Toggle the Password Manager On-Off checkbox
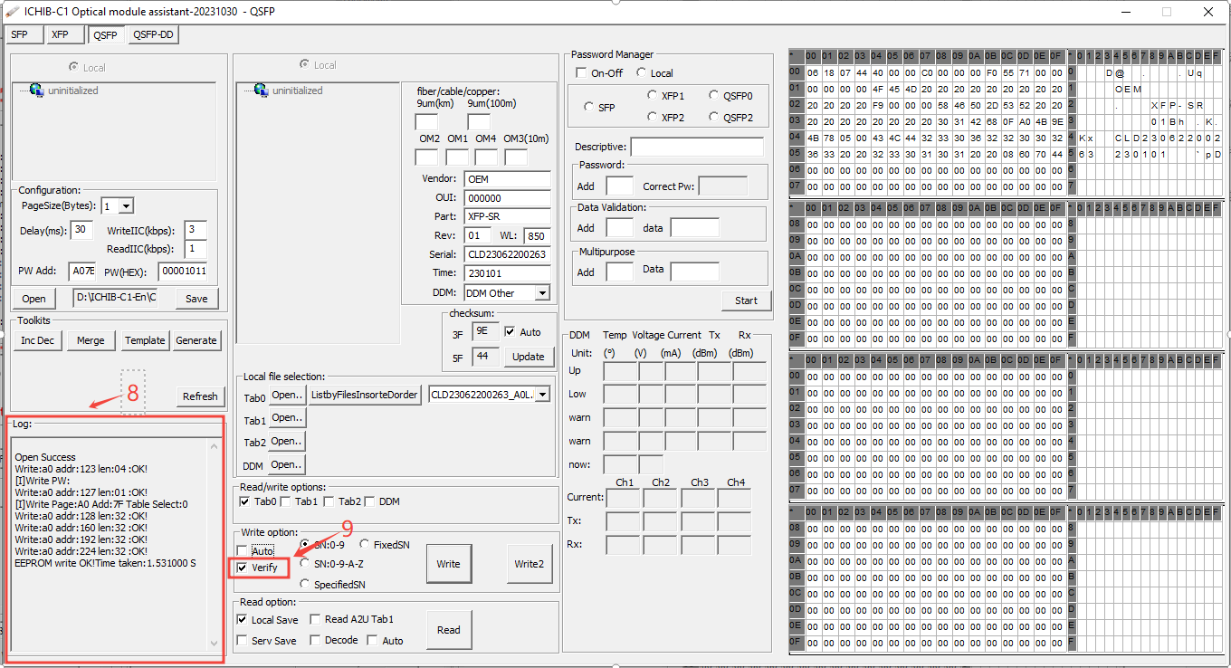 581,73
